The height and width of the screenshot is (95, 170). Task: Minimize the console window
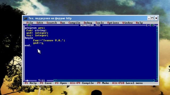click(149, 18)
